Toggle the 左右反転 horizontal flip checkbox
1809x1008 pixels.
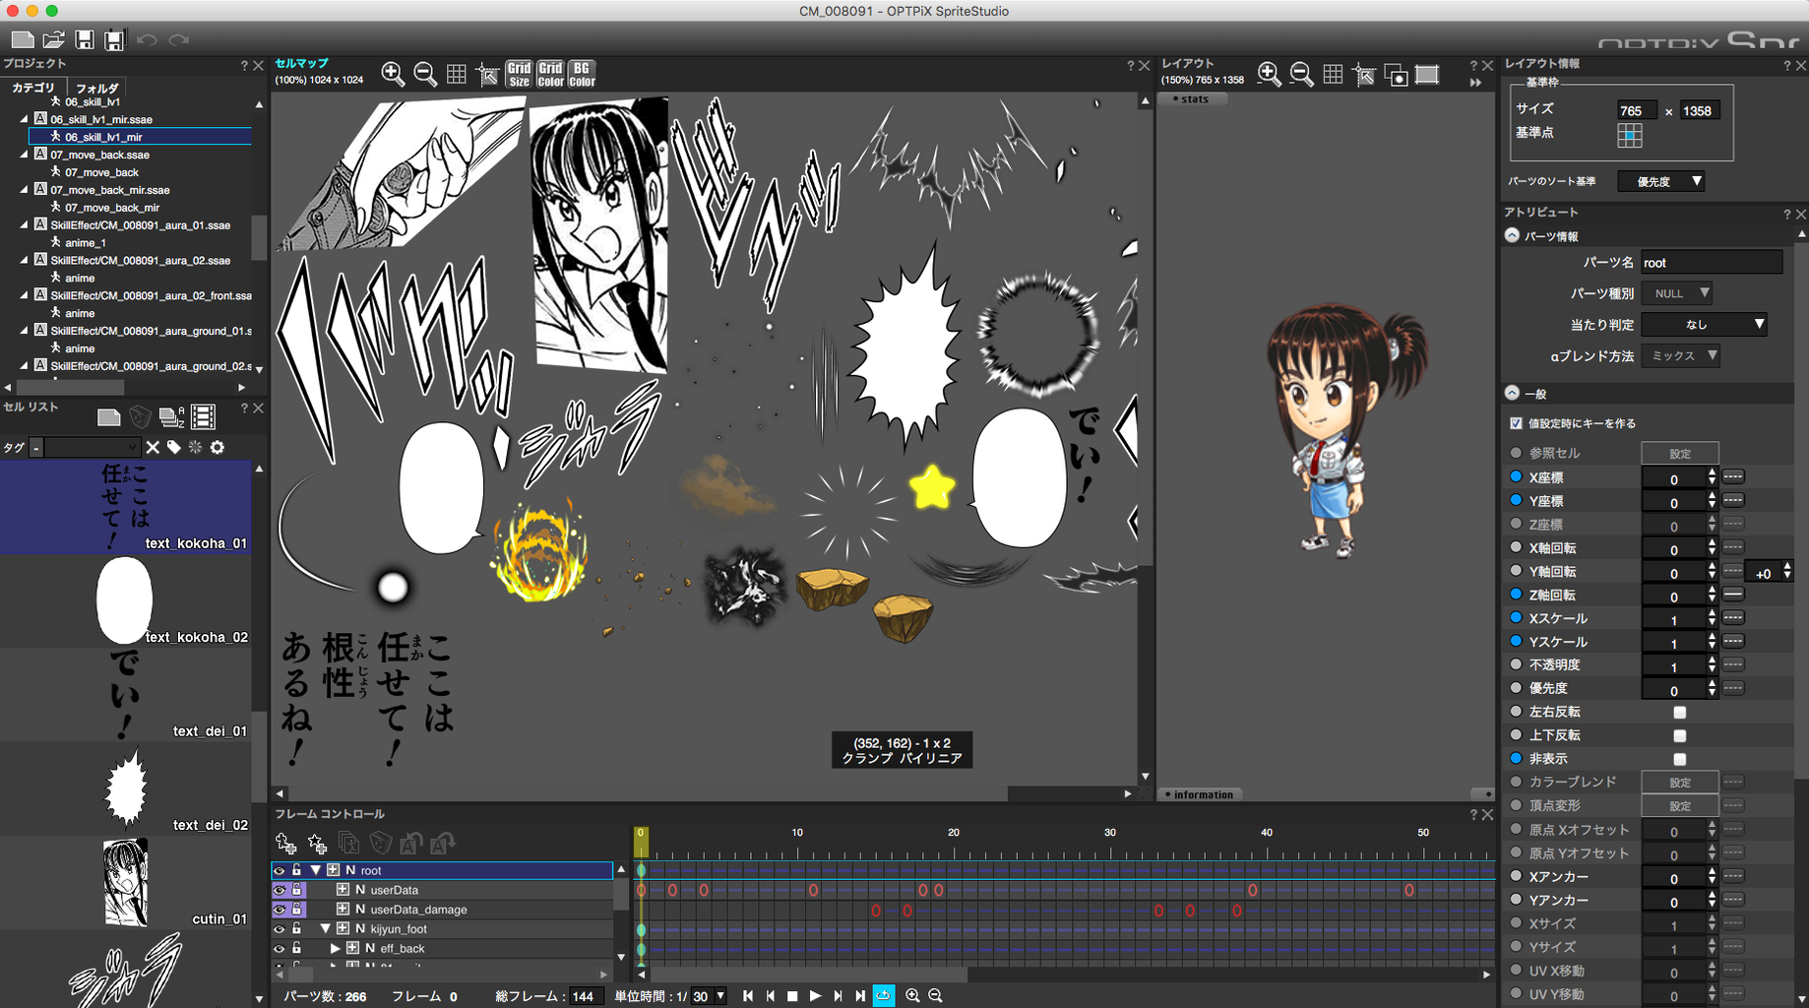coord(1680,713)
